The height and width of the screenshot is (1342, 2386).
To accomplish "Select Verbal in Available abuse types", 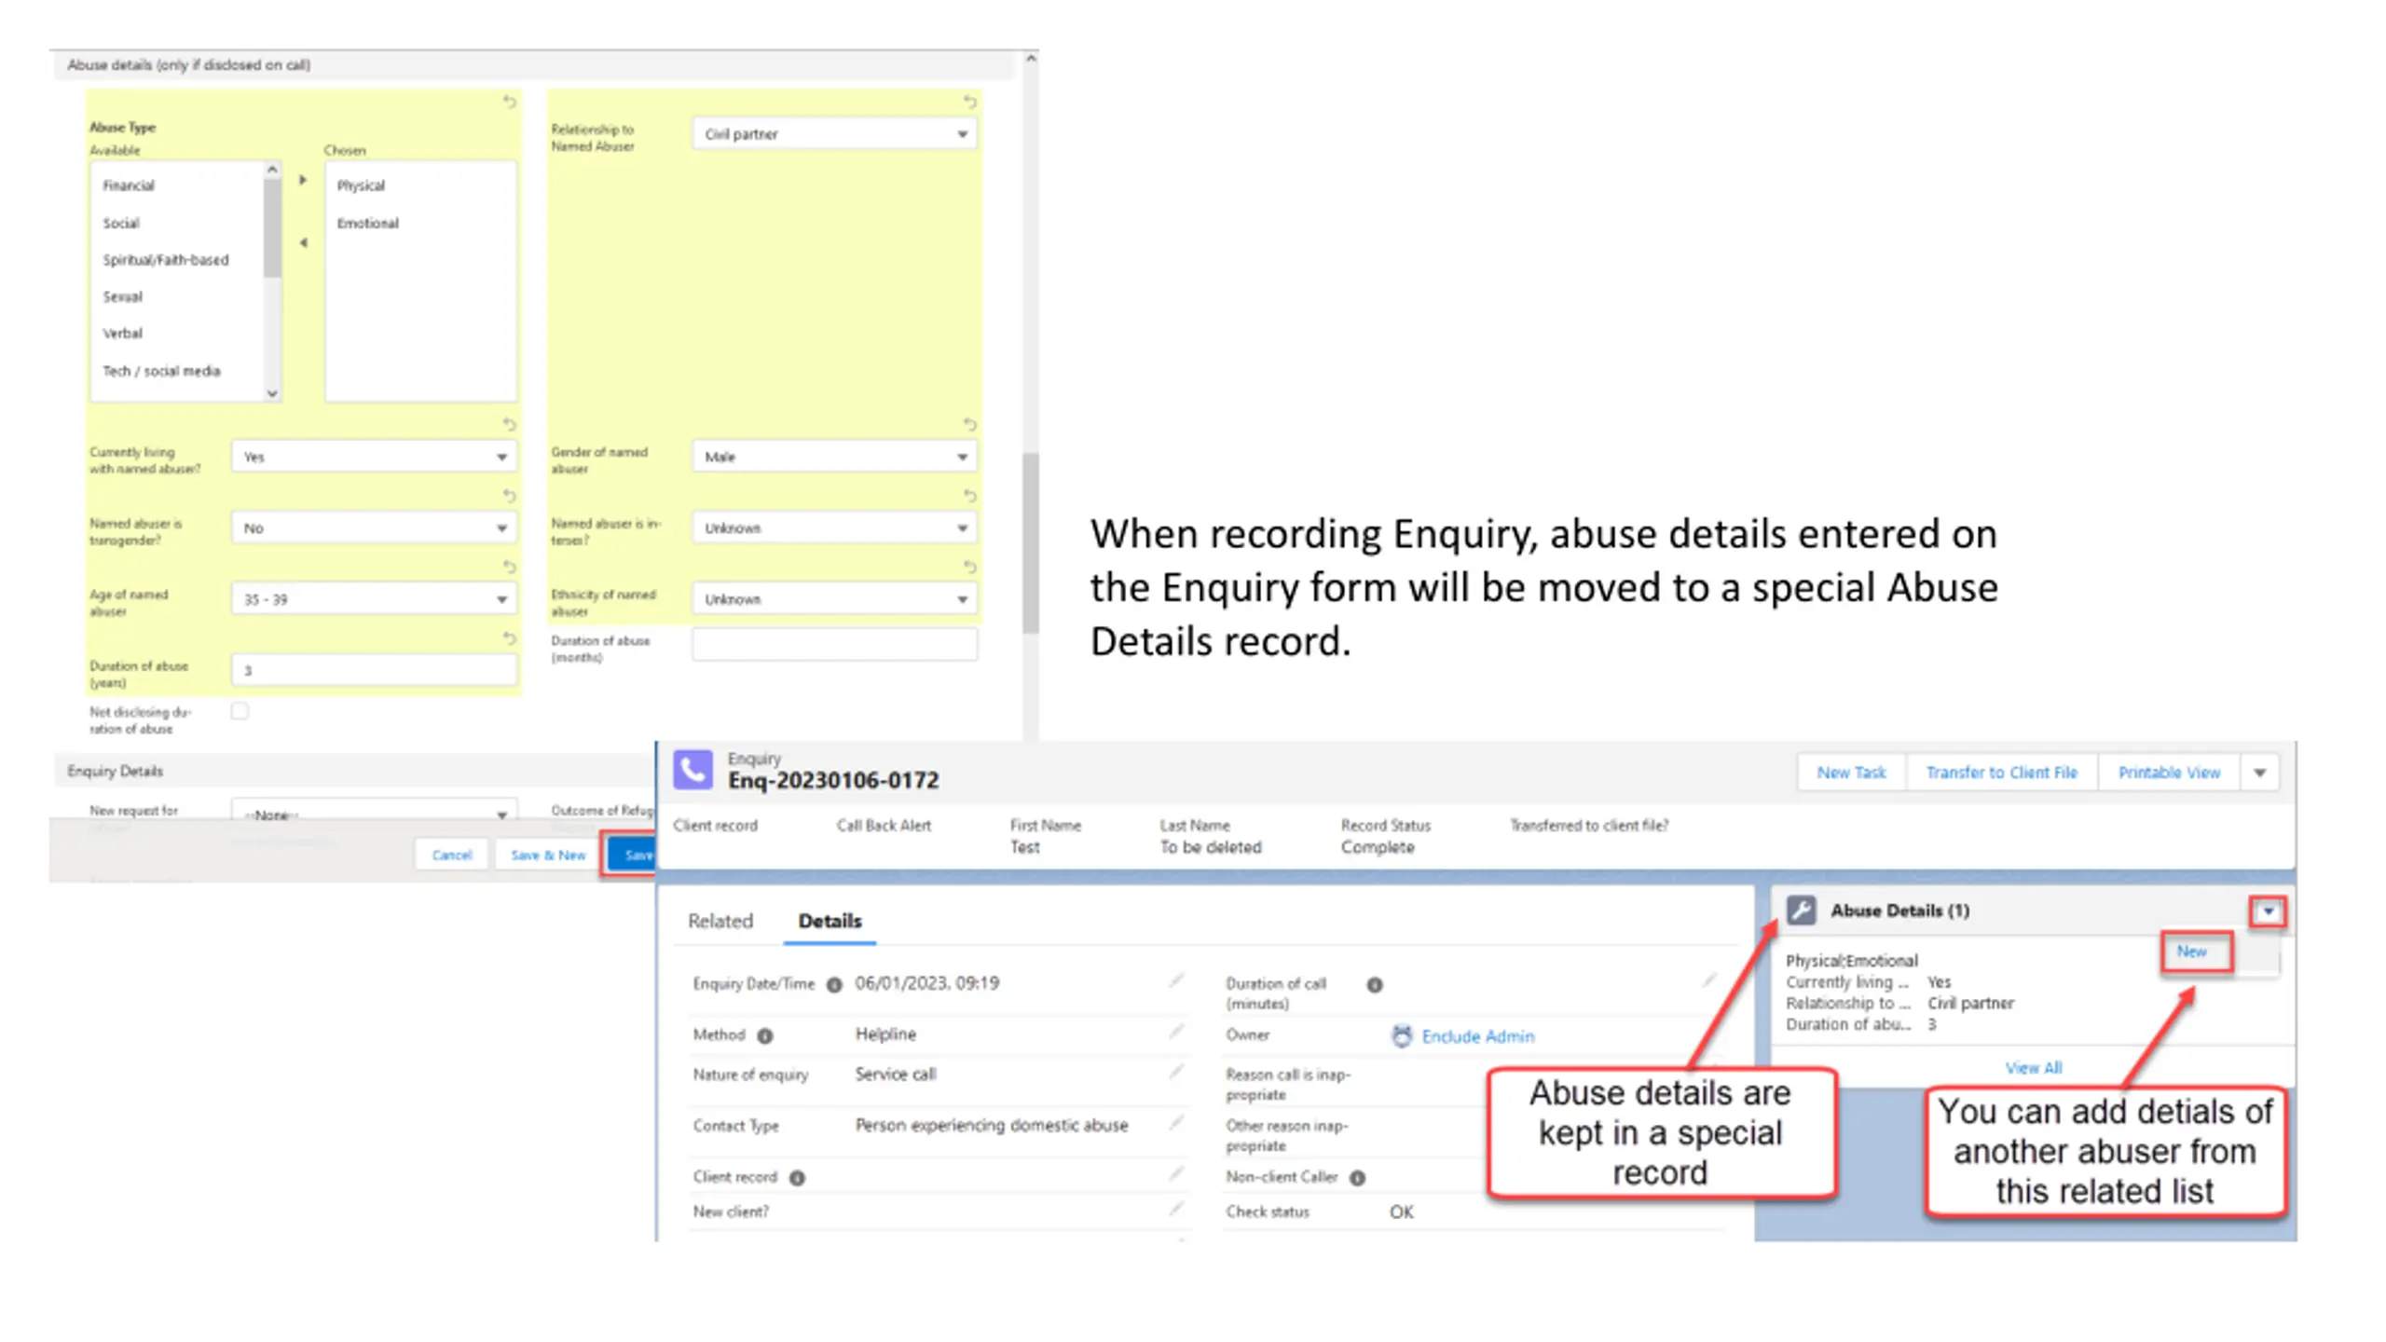I will [x=123, y=333].
